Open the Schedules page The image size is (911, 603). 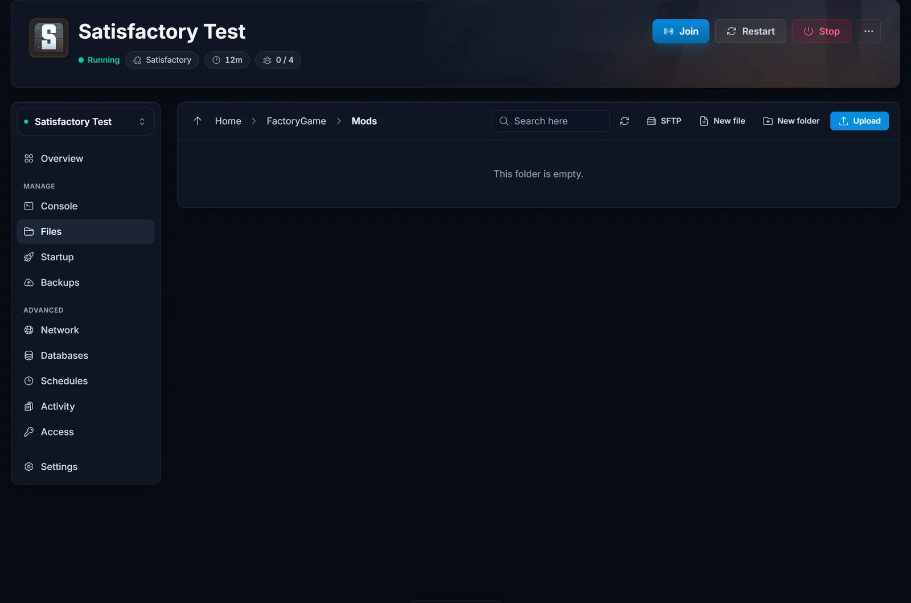(85, 381)
